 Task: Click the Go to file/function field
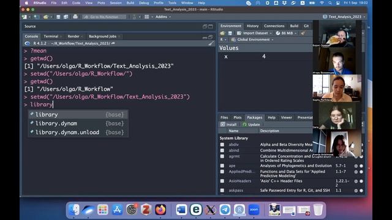pyautogui.click(x=104, y=16)
